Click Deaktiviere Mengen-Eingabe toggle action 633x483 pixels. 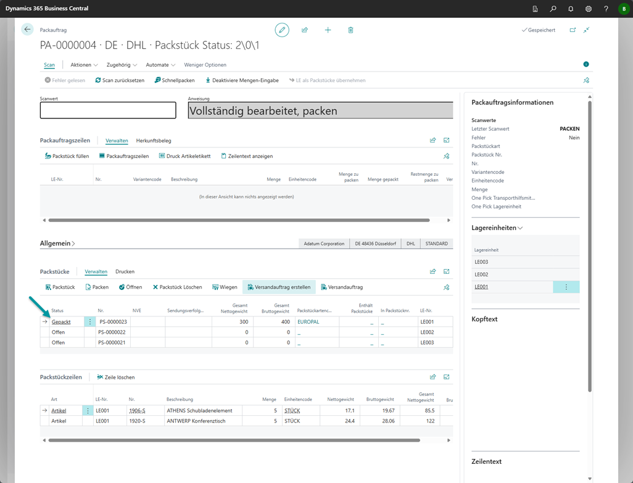(242, 80)
